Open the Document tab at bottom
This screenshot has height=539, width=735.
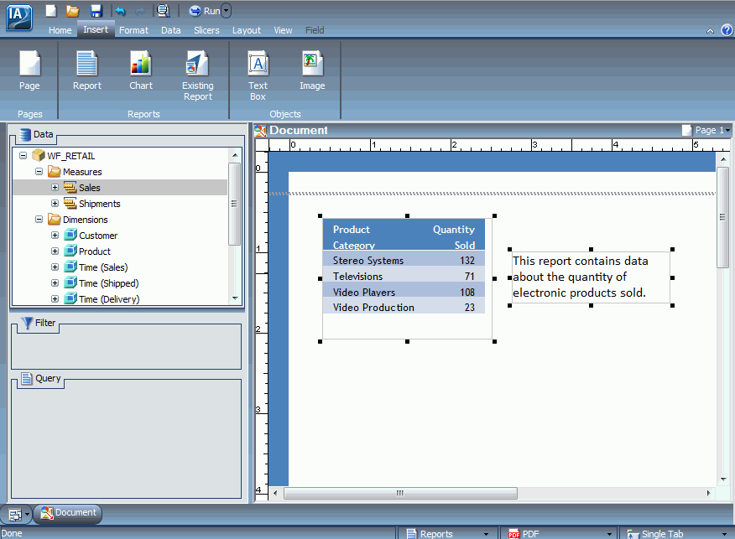[x=68, y=513]
